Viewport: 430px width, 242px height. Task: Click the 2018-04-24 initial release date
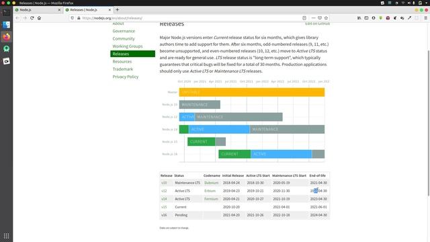point(231,183)
